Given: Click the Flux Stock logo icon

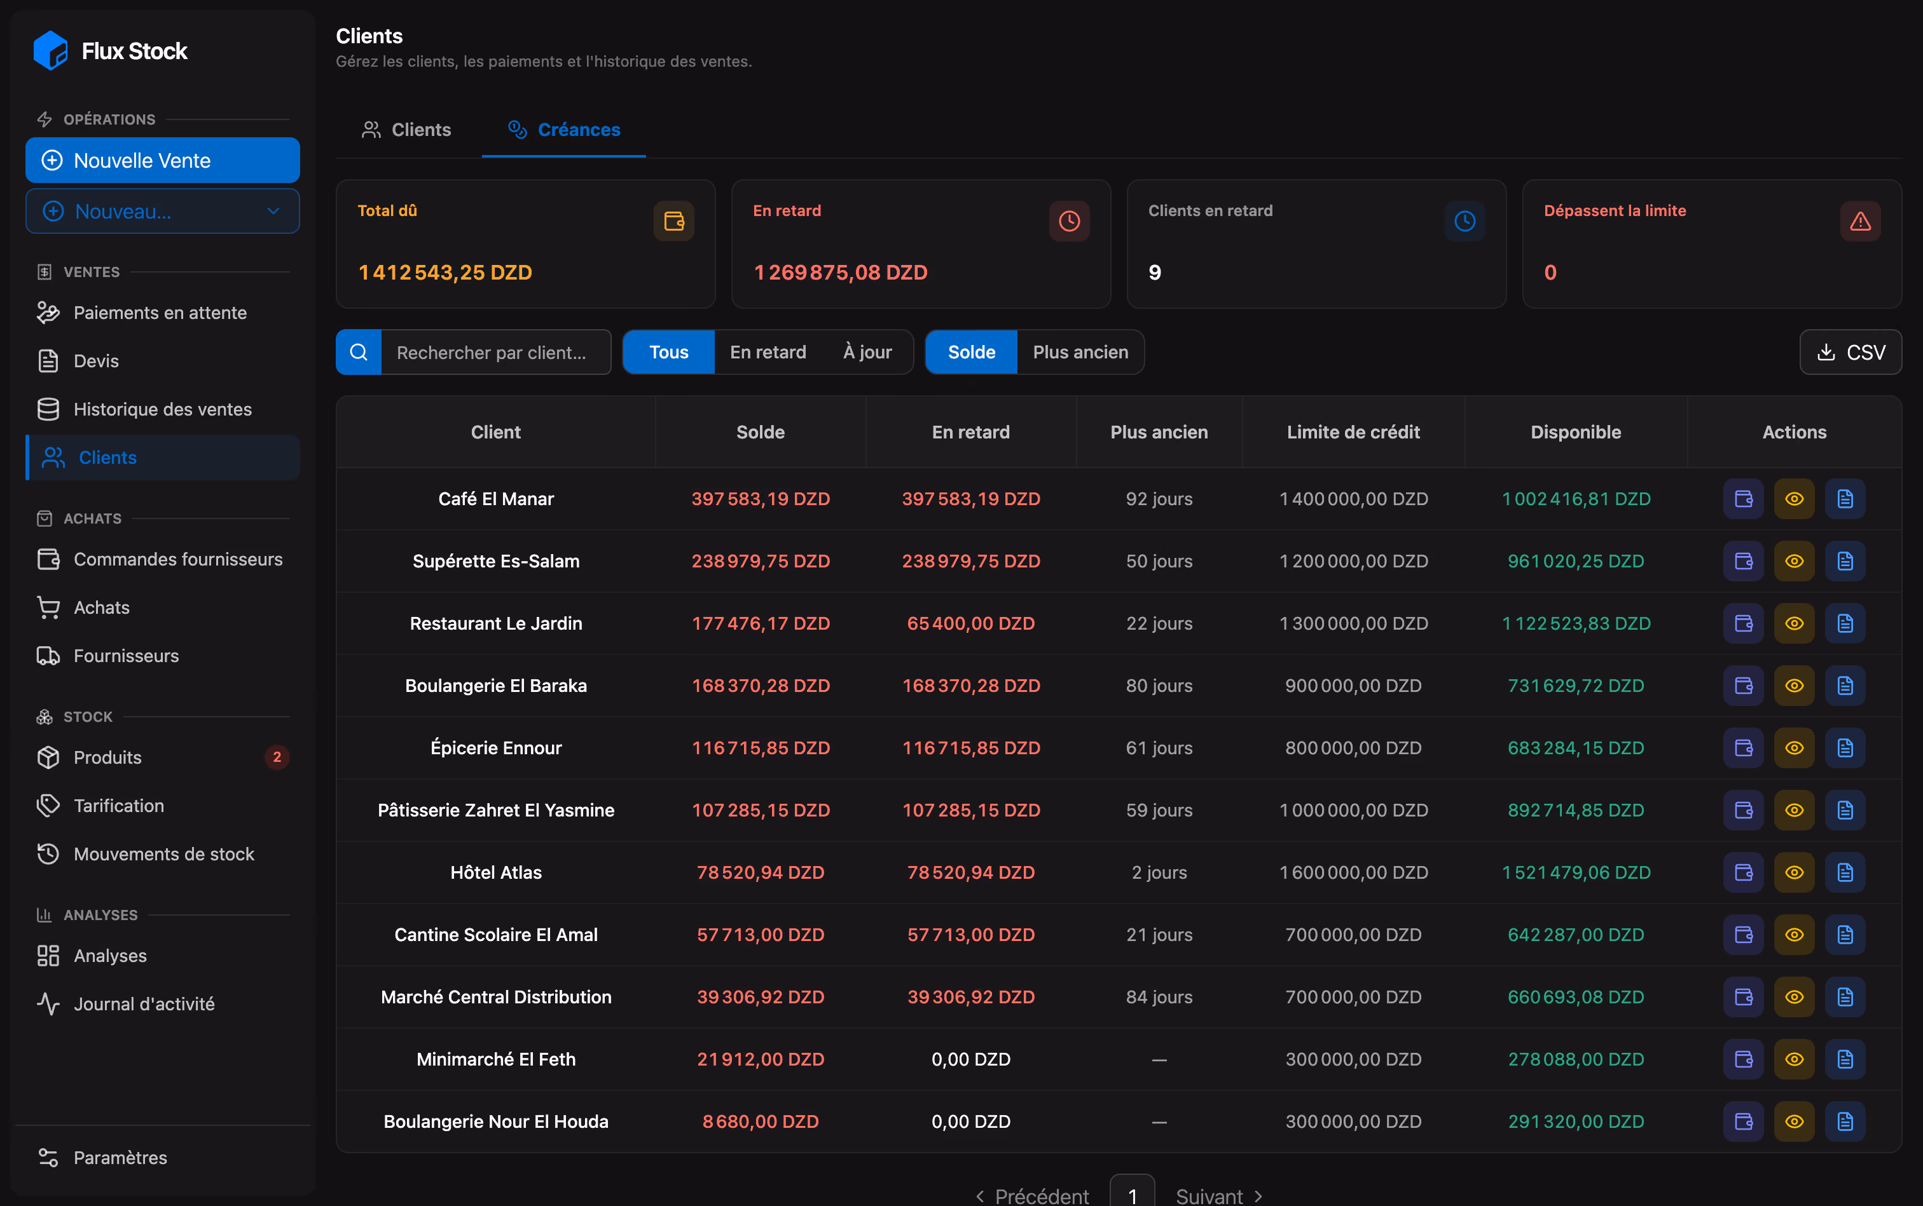Looking at the screenshot, I should 50,51.
